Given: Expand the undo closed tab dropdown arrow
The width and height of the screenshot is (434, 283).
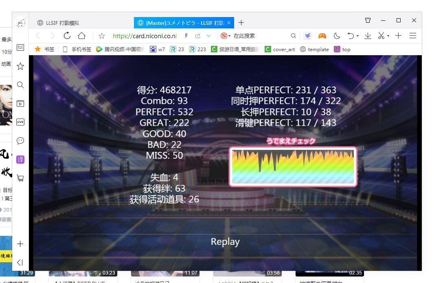Looking at the screenshot, I should [x=357, y=36].
